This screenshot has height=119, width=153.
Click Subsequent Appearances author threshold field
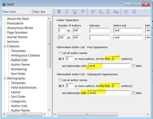pyautogui.click(x=69, y=86)
